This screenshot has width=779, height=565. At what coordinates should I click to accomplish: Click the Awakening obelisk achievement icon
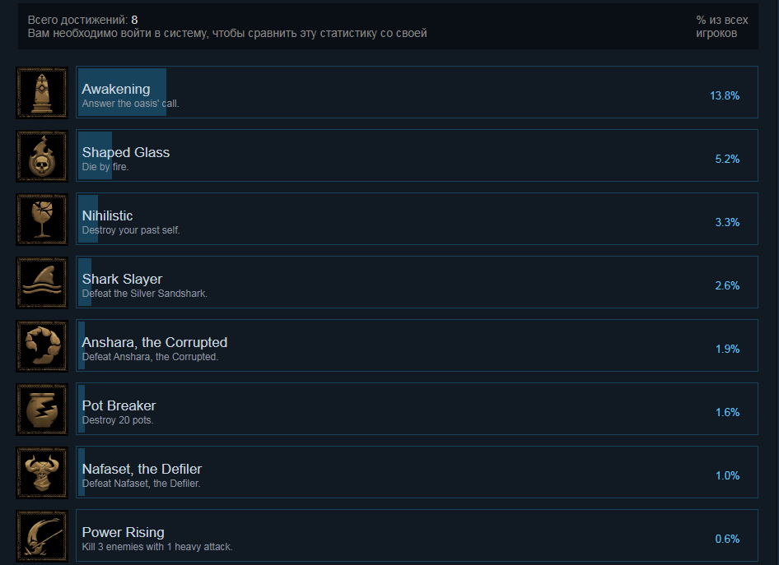[42, 93]
